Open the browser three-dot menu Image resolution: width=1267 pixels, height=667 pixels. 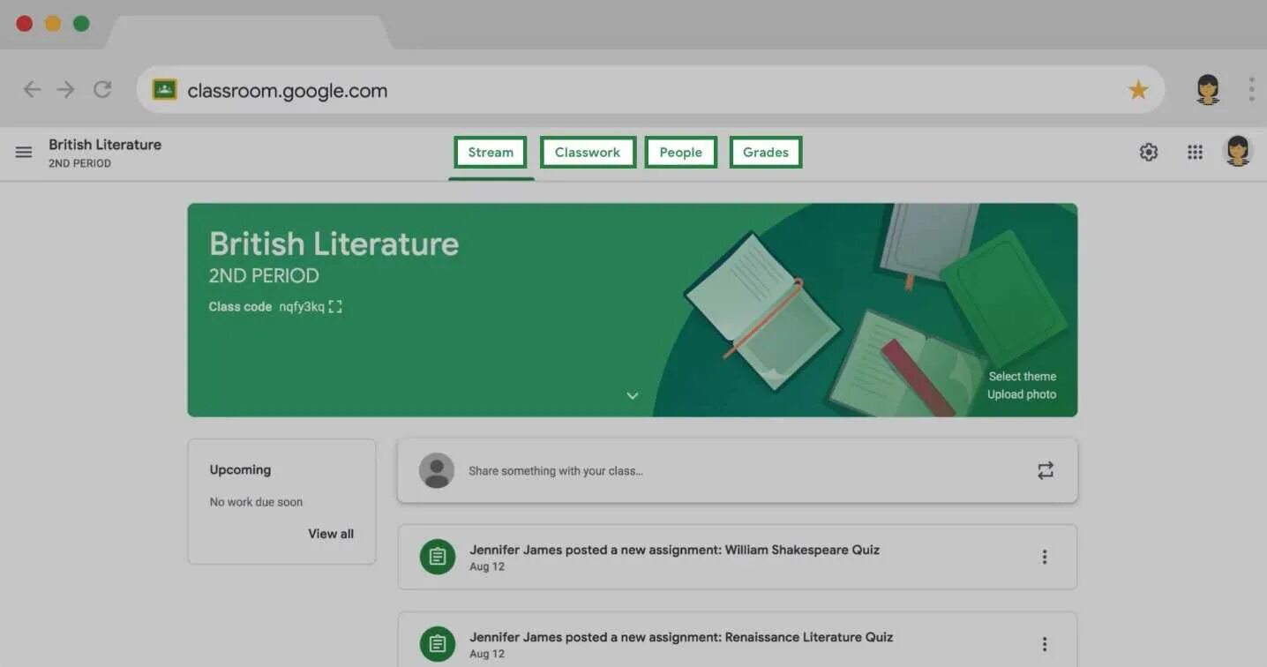[x=1251, y=89]
